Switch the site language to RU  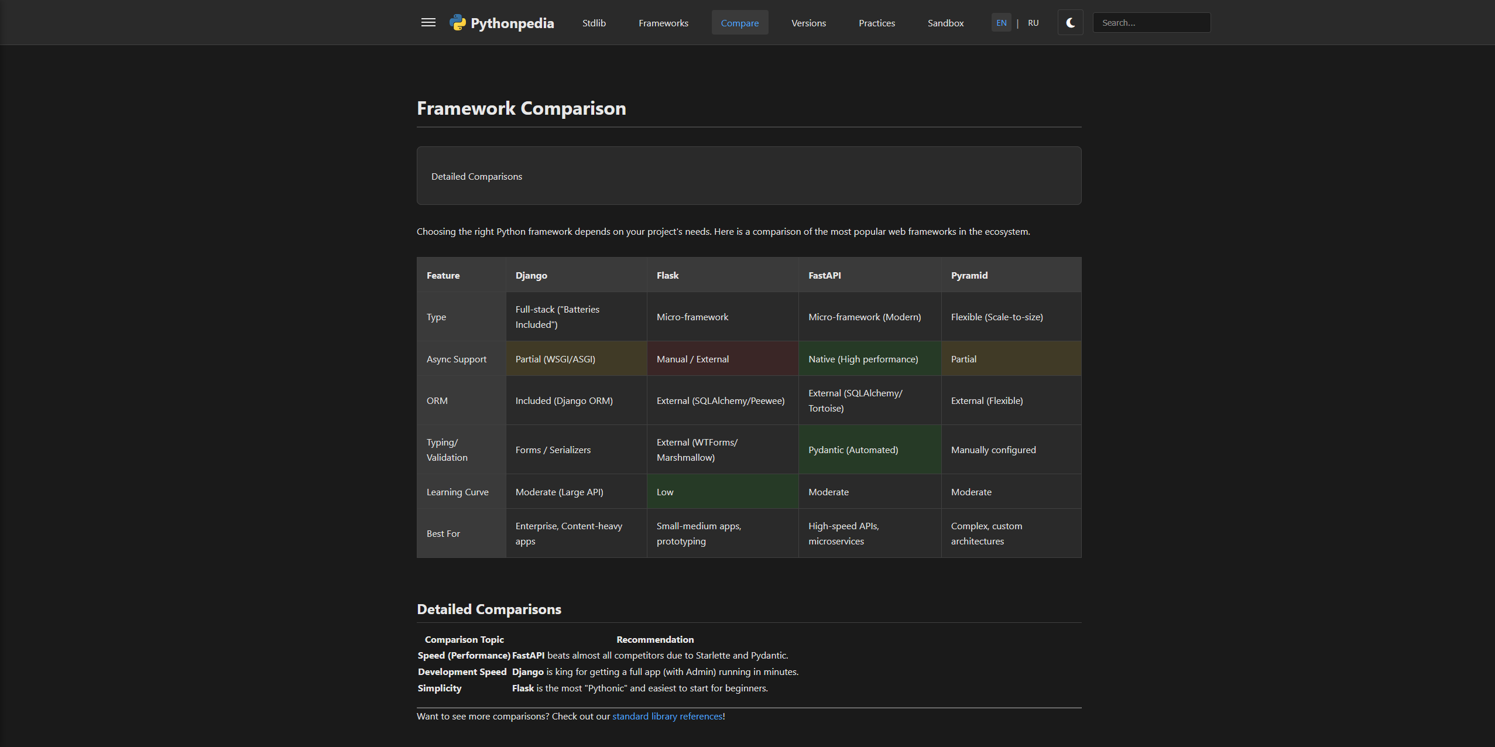tap(1033, 22)
